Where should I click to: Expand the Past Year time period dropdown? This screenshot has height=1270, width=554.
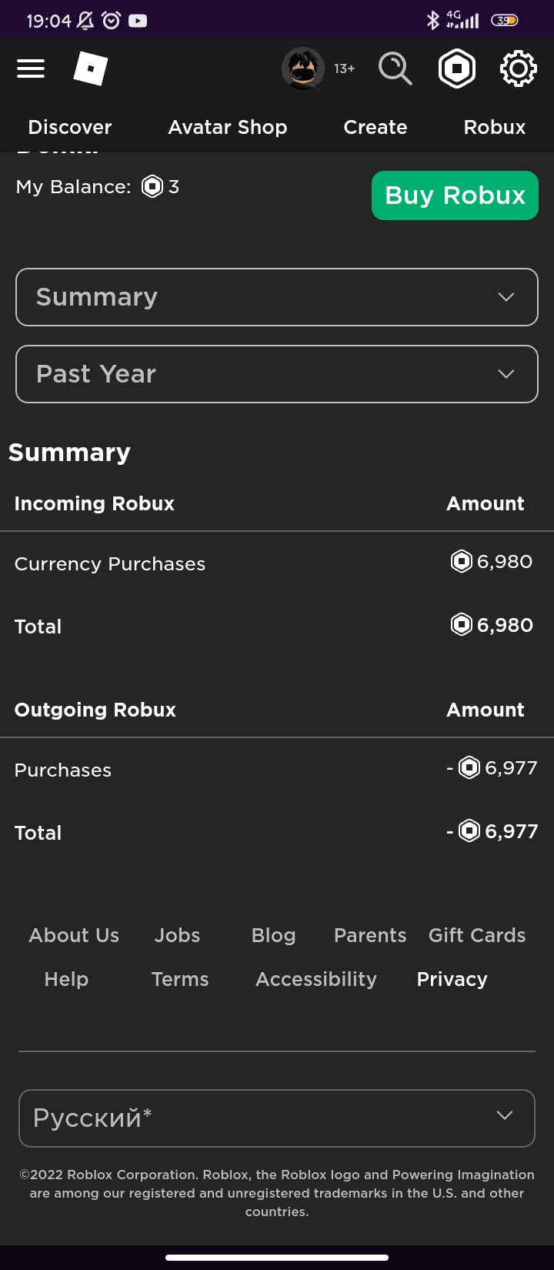[x=277, y=374]
